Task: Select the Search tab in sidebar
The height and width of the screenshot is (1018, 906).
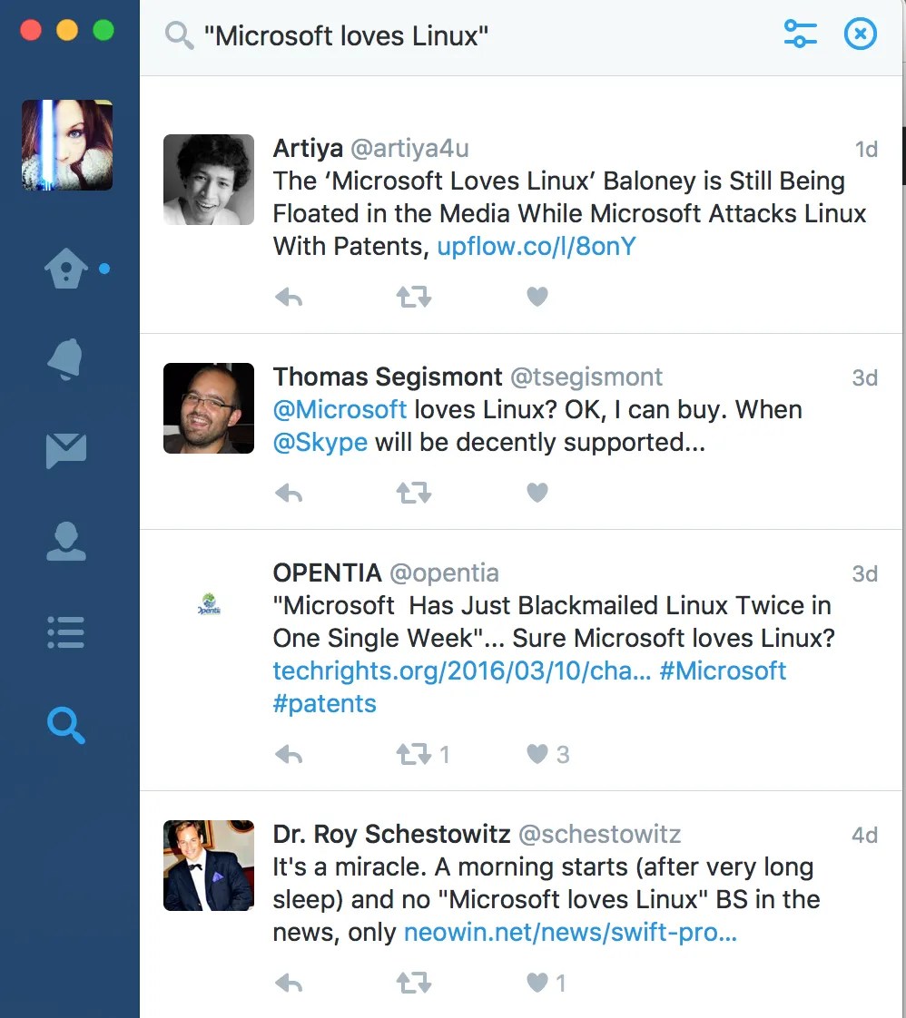Action: (66, 725)
